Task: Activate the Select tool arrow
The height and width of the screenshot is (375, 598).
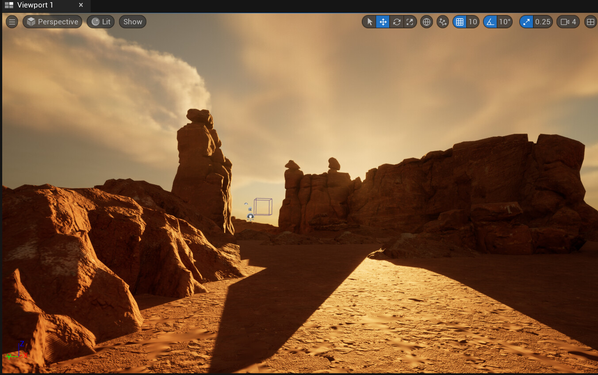Action: click(369, 21)
